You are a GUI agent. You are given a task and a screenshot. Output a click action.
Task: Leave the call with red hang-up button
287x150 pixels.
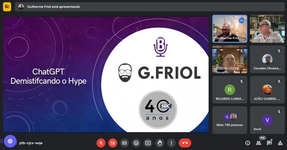coord(185,143)
